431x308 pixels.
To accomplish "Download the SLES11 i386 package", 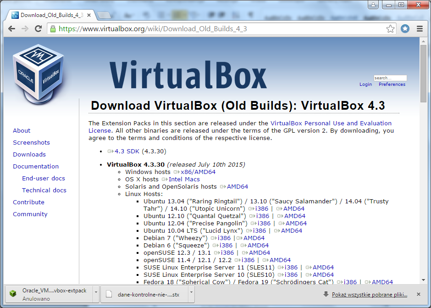I will (291, 268).
